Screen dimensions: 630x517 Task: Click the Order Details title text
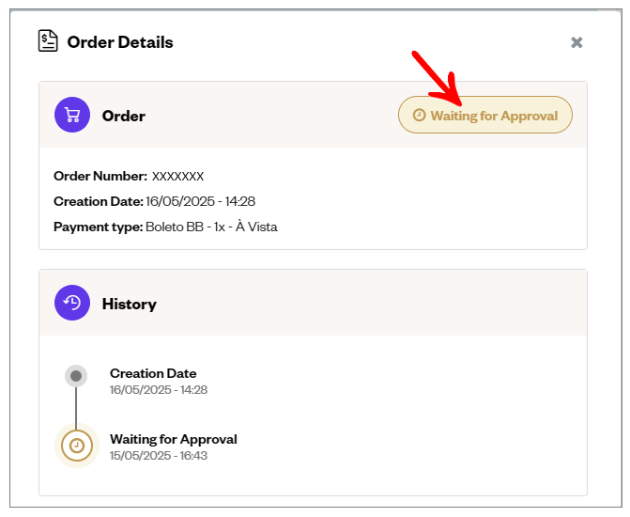point(120,42)
